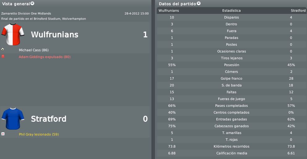The image size is (307, 159).
Task: Click the Vista general panel title
Action: pyautogui.click(x=16, y=4)
